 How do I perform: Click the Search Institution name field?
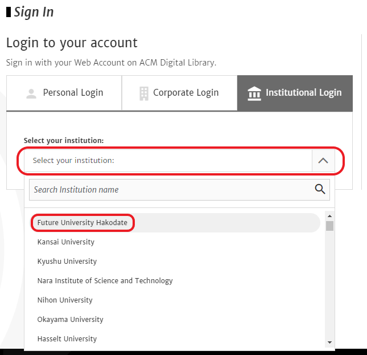[180, 190]
